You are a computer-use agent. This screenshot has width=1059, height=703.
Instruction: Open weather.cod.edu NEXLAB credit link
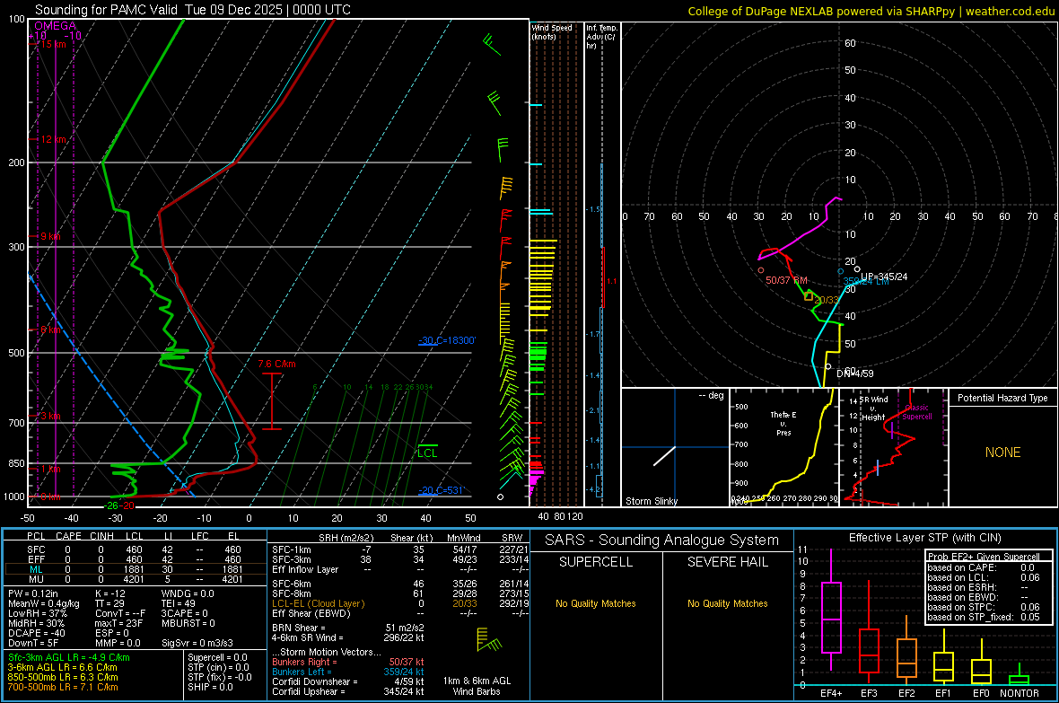click(871, 11)
